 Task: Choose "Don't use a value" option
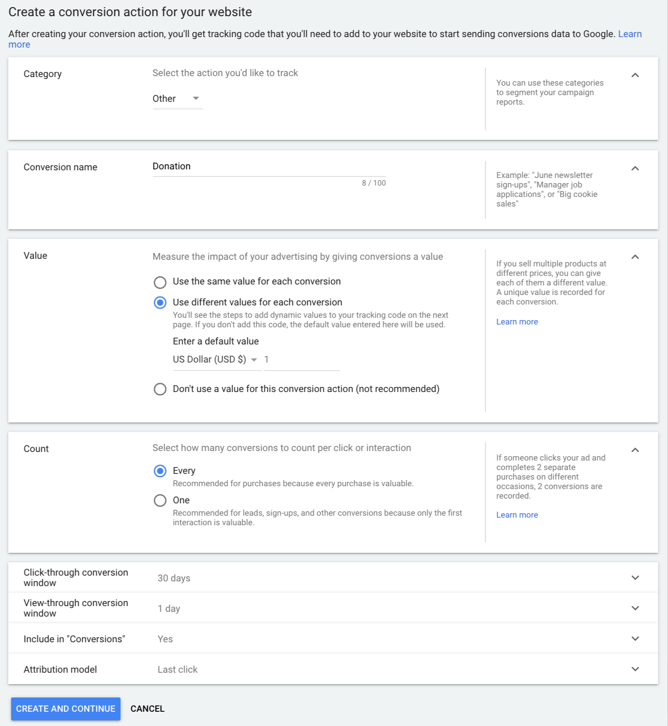(160, 389)
